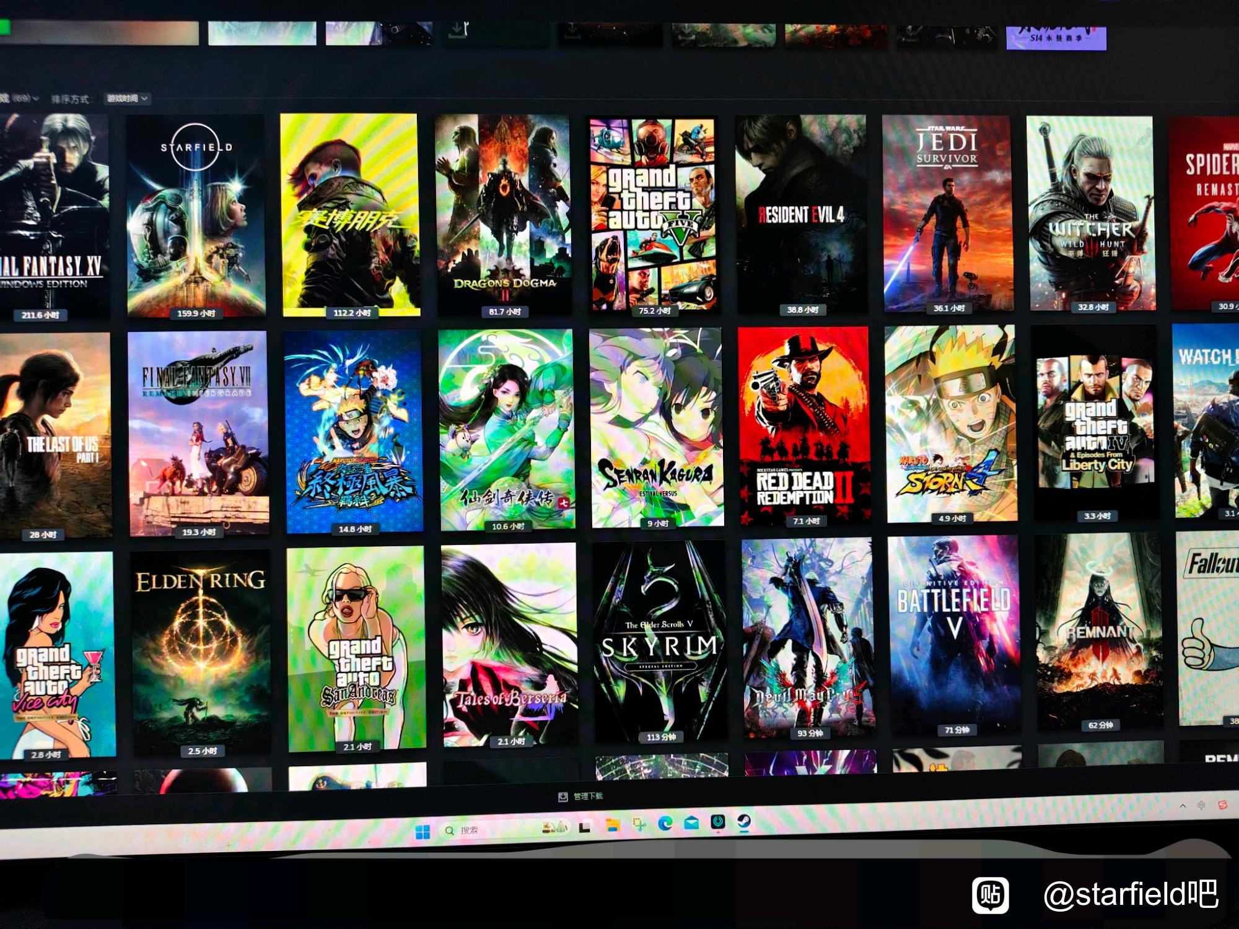The height and width of the screenshot is (929, 1239).
Task: Click the 113 分钟 playtime label
Action: [x=661, y=737]
